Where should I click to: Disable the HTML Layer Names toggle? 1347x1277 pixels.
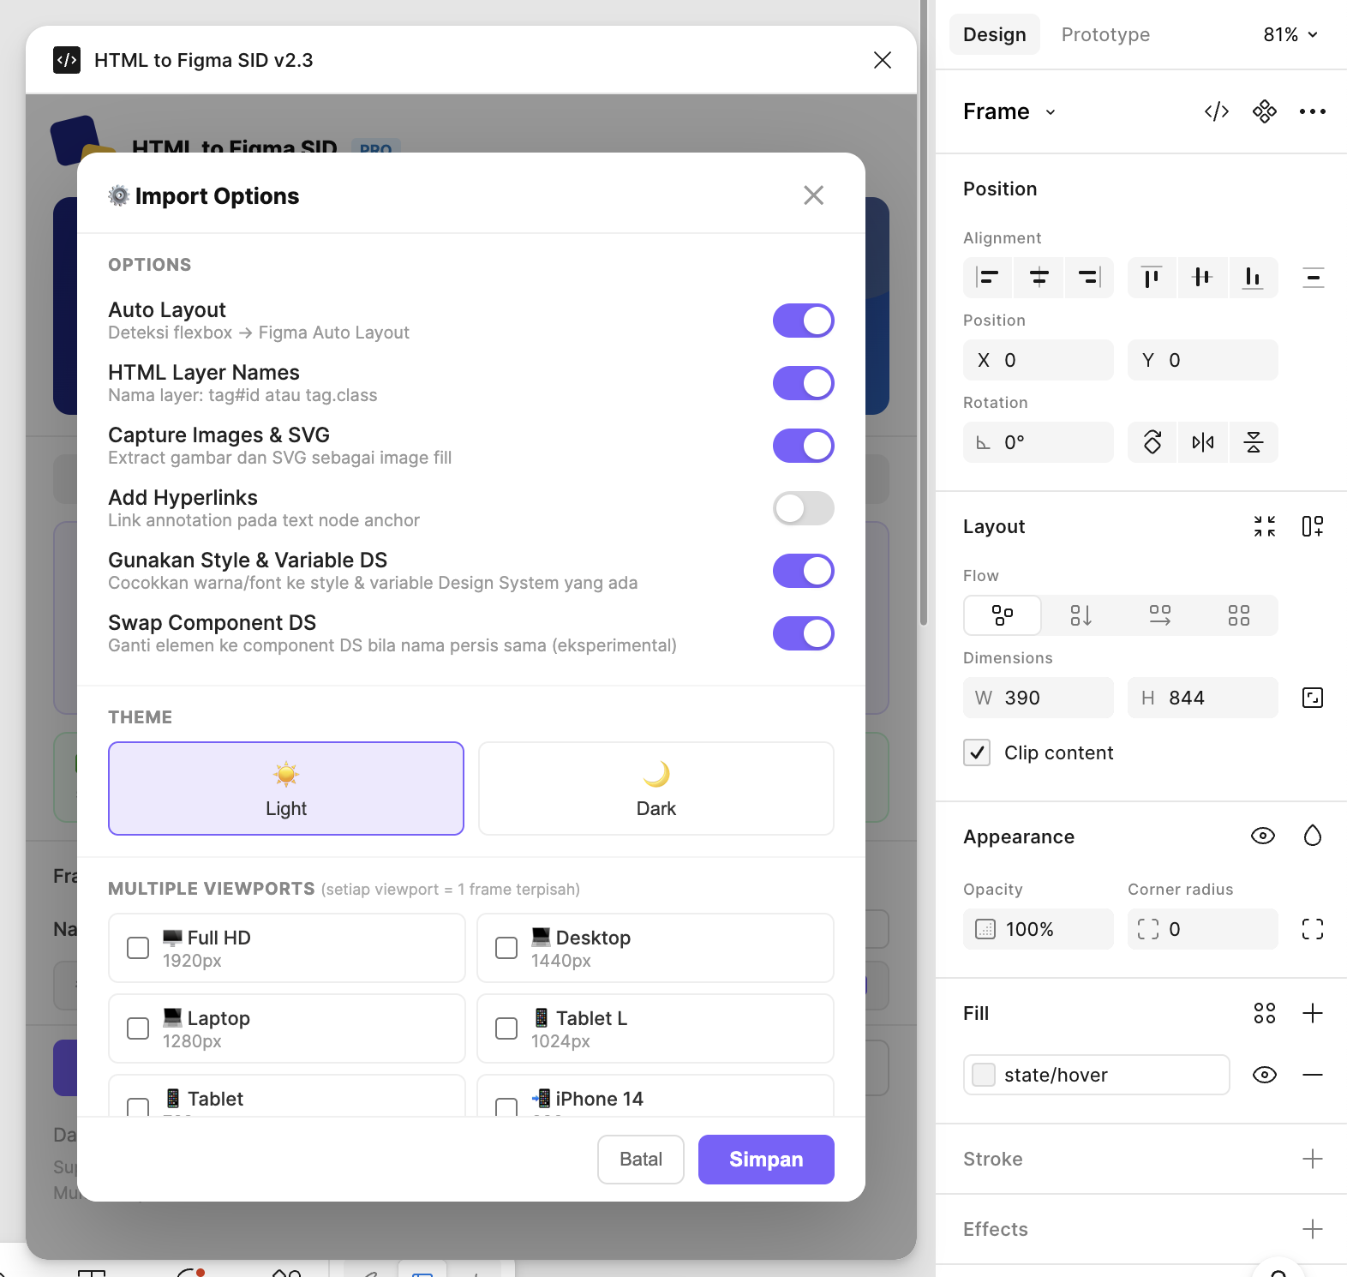click(x=804, y=383)
